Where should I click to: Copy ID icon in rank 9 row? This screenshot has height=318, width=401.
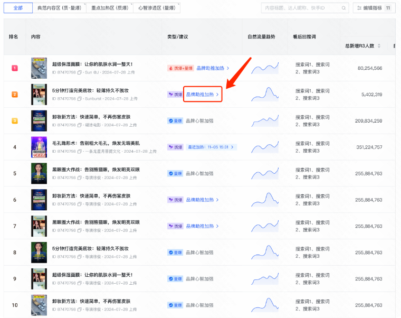pos(80,283)
